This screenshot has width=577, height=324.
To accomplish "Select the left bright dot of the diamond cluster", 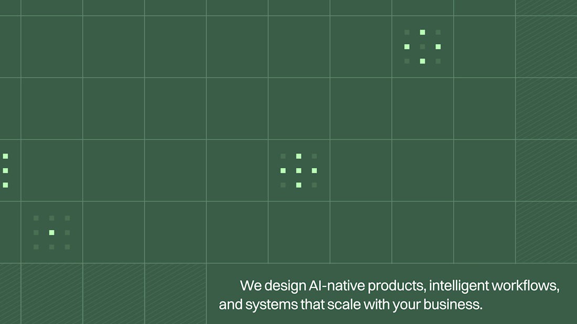I will coord(407,47).
